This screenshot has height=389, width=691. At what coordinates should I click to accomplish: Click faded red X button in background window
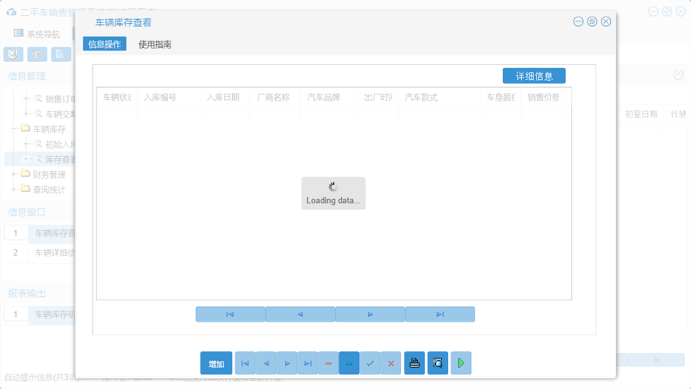click(656, 361)
